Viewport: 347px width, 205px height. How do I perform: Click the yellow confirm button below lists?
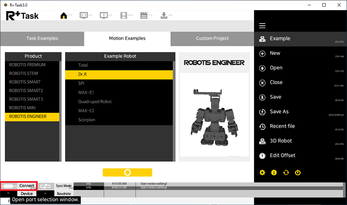click(x=127, y=172)
